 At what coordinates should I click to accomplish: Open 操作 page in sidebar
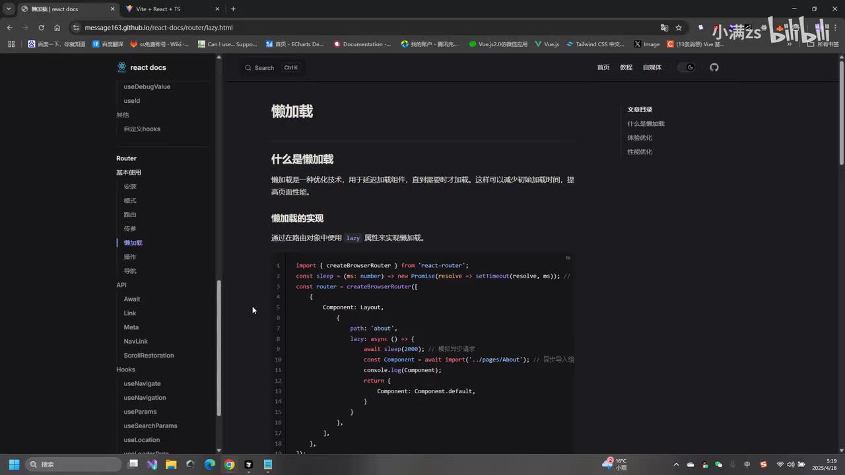click(x=130, y=257)
